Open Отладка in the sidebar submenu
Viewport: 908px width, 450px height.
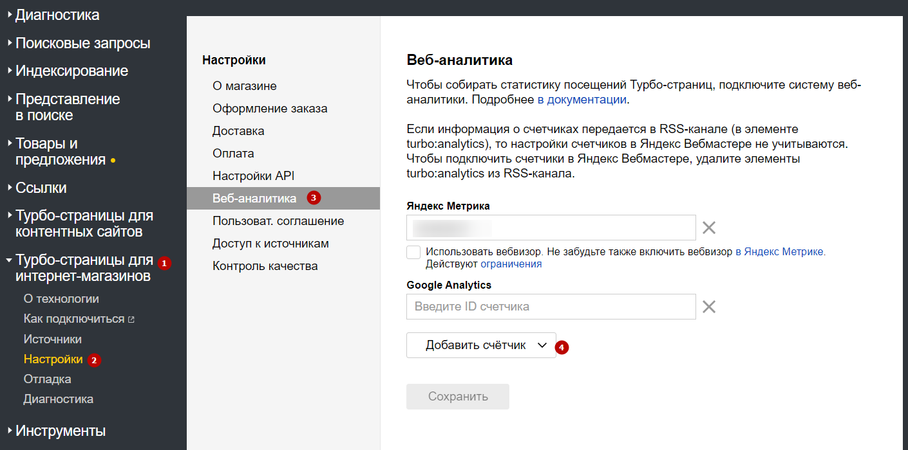47,379
